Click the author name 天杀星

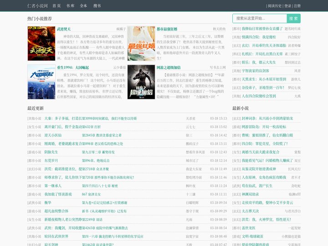190,118
